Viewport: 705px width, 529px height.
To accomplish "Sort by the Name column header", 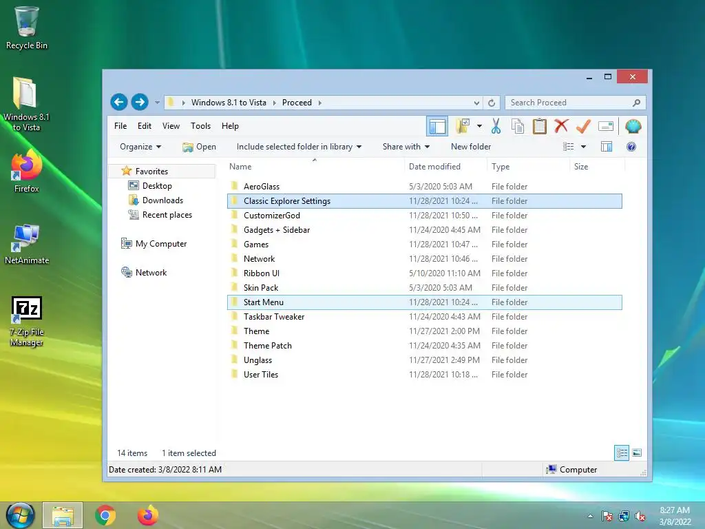I will (x=315, y=167).
